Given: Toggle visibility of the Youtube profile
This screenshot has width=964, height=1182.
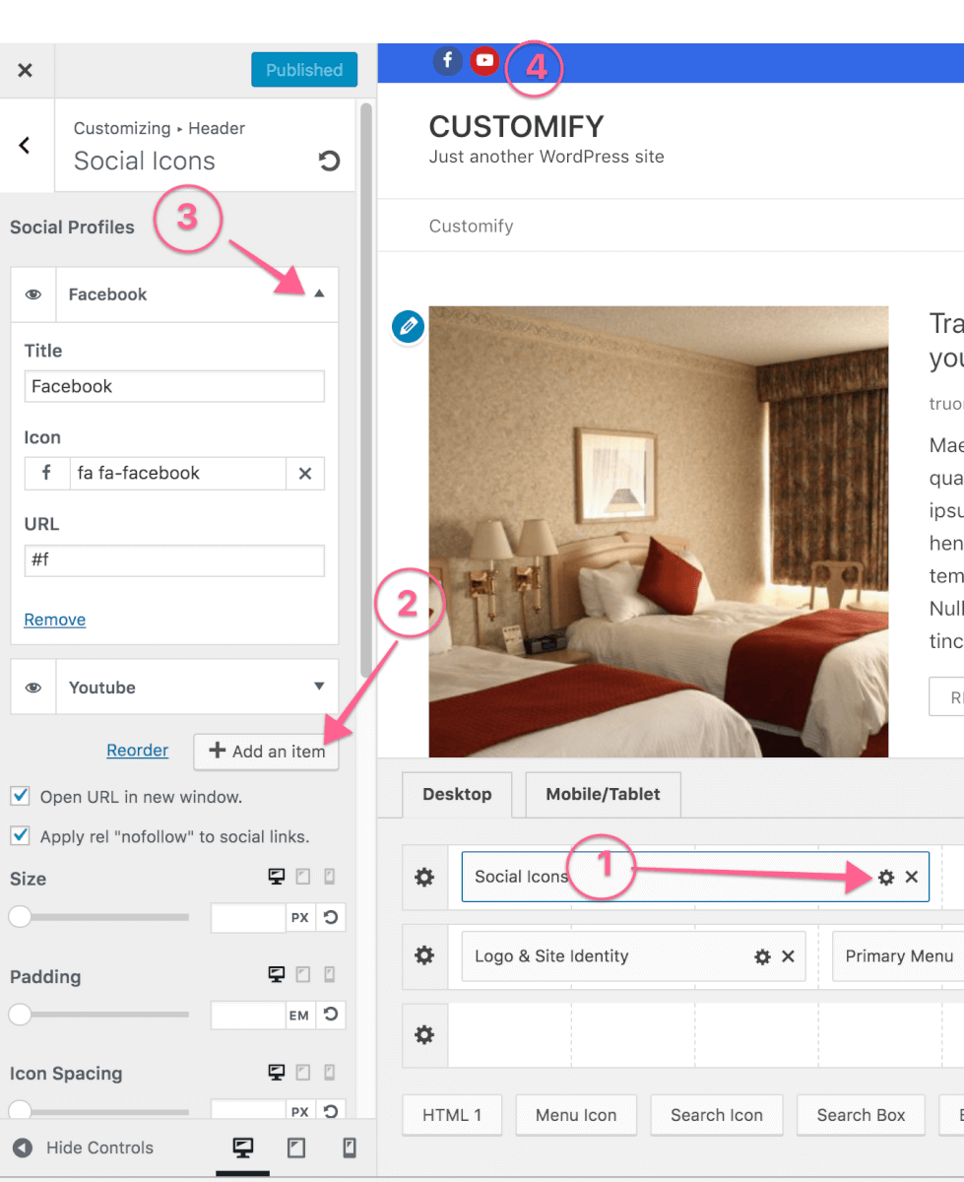Looking at the screenshot, I should pyautogui.click(x=33, y=688).
